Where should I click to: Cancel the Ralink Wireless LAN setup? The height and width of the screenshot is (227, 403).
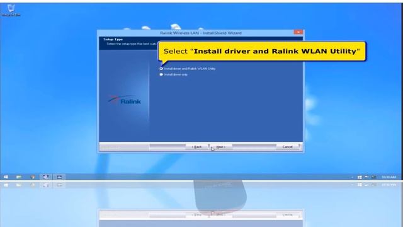pos(287,147)
